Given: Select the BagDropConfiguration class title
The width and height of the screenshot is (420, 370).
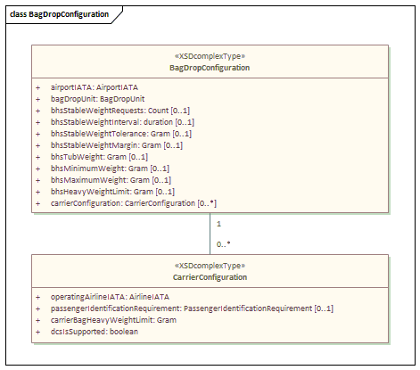Looking at the screenshot, I should (210, 68).
